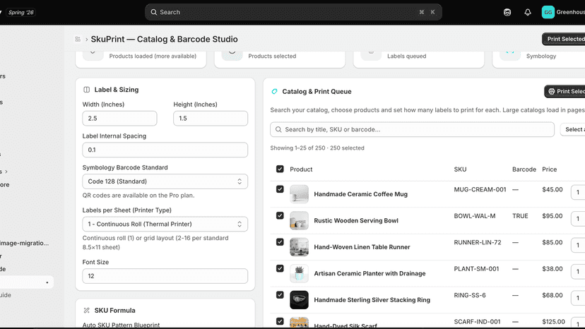Click SKU RING-SS-6
This screenshot has width=585, height=329.
pyautogui.click(x=470, y=295)
